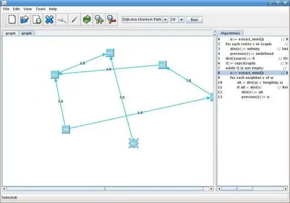Image resolution: width=290 pixels, height=203 pixels.
Task: Select line 9 'for each neighbor v of u'
Action: pyautogui.click(x=253, y=77)
